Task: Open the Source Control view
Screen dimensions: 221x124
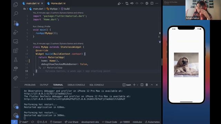Action: coord(16,23)
